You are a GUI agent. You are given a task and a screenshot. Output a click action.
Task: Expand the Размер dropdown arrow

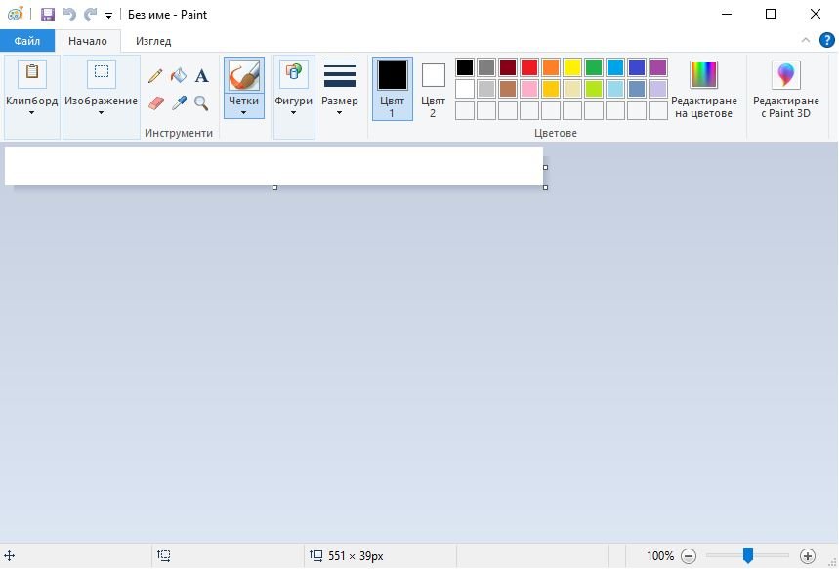[339, 113]
